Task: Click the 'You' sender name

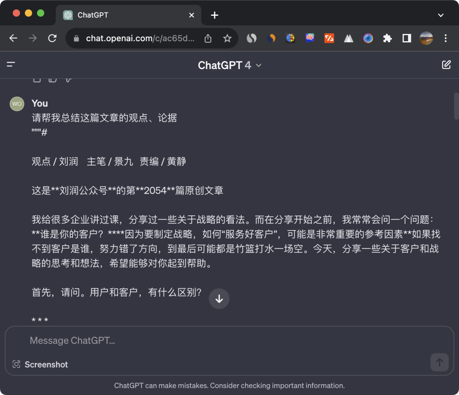Action: tap(40, 103)
